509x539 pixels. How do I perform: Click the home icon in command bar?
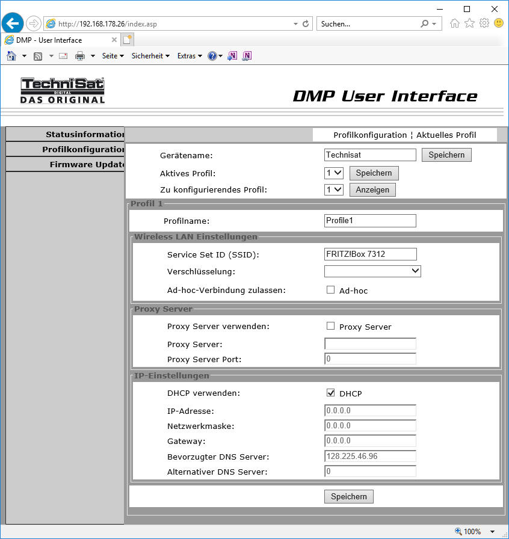coord(11,56)
